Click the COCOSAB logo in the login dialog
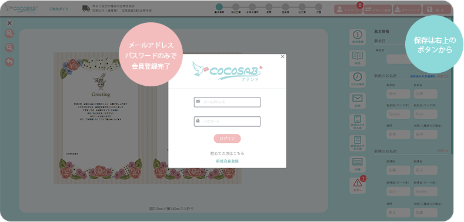Image resolution: width=464 pixels, height=222 pixels. pyautogui.click(x=227, y=71)
